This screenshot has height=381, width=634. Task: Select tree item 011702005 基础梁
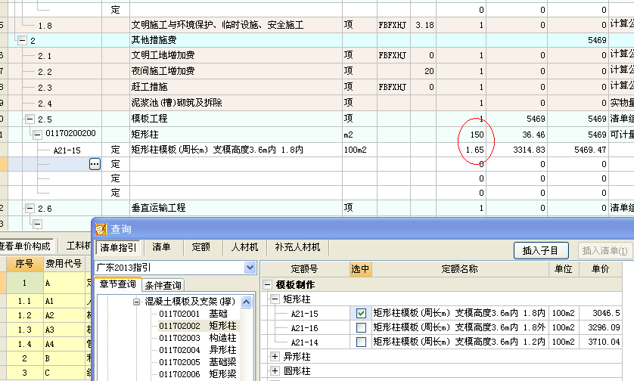point(197,362)
